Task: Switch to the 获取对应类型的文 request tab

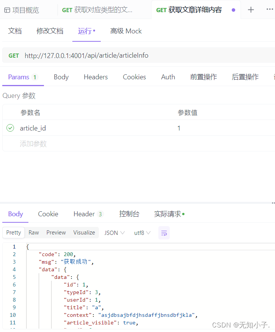Action: (97, 10)
